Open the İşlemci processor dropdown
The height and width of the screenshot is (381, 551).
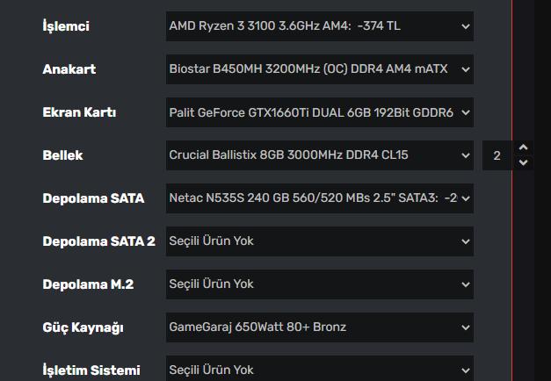(320, 26)
